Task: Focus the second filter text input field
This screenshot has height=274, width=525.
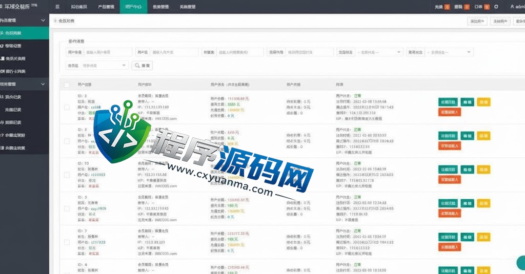Action: click(174, 52)
